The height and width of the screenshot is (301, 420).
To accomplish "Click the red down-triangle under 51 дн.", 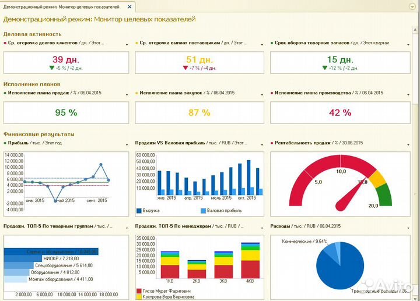I will point(185,68).
